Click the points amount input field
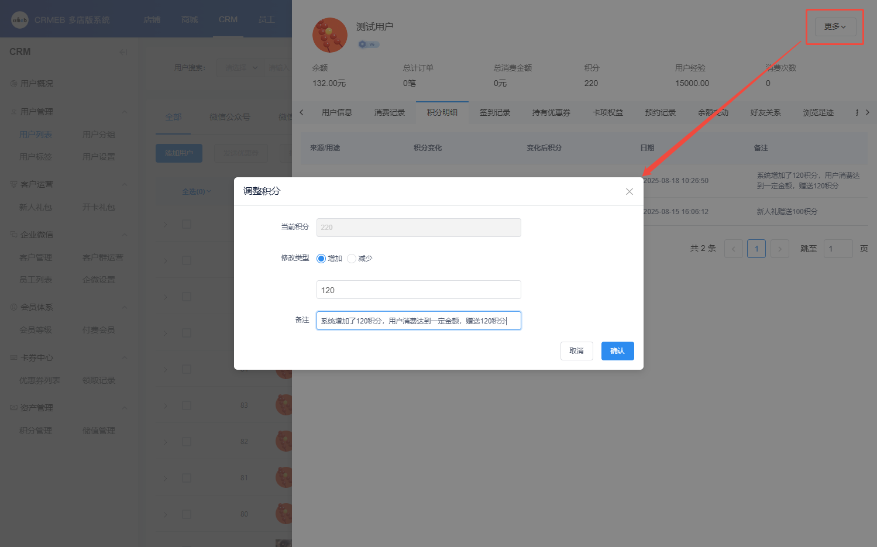The width and height of the screenshot is (877, 547). 418,290
